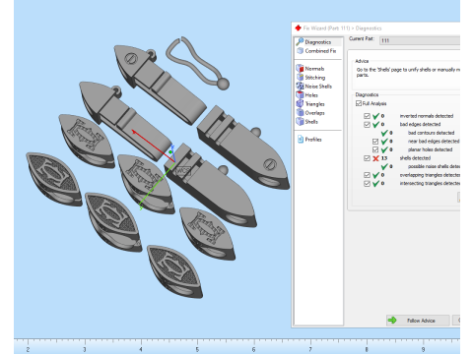Screen dimensions: 473x354
Task: Click the red X beside shells detected
Action: click(375, 158)
